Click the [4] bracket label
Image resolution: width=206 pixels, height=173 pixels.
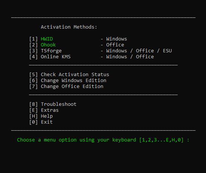click(33, 57)
